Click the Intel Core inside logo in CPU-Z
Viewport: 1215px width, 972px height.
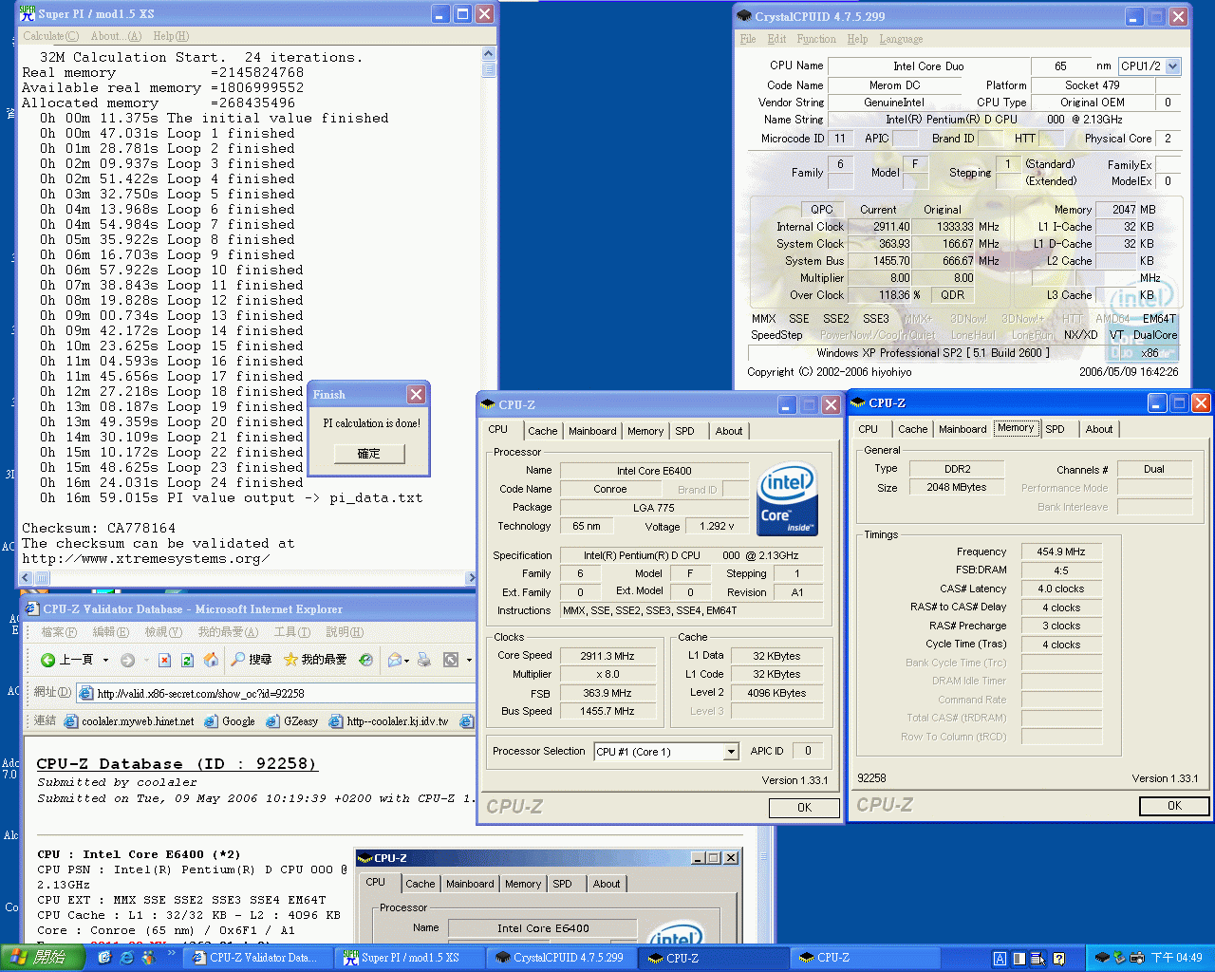coord(787,499)
